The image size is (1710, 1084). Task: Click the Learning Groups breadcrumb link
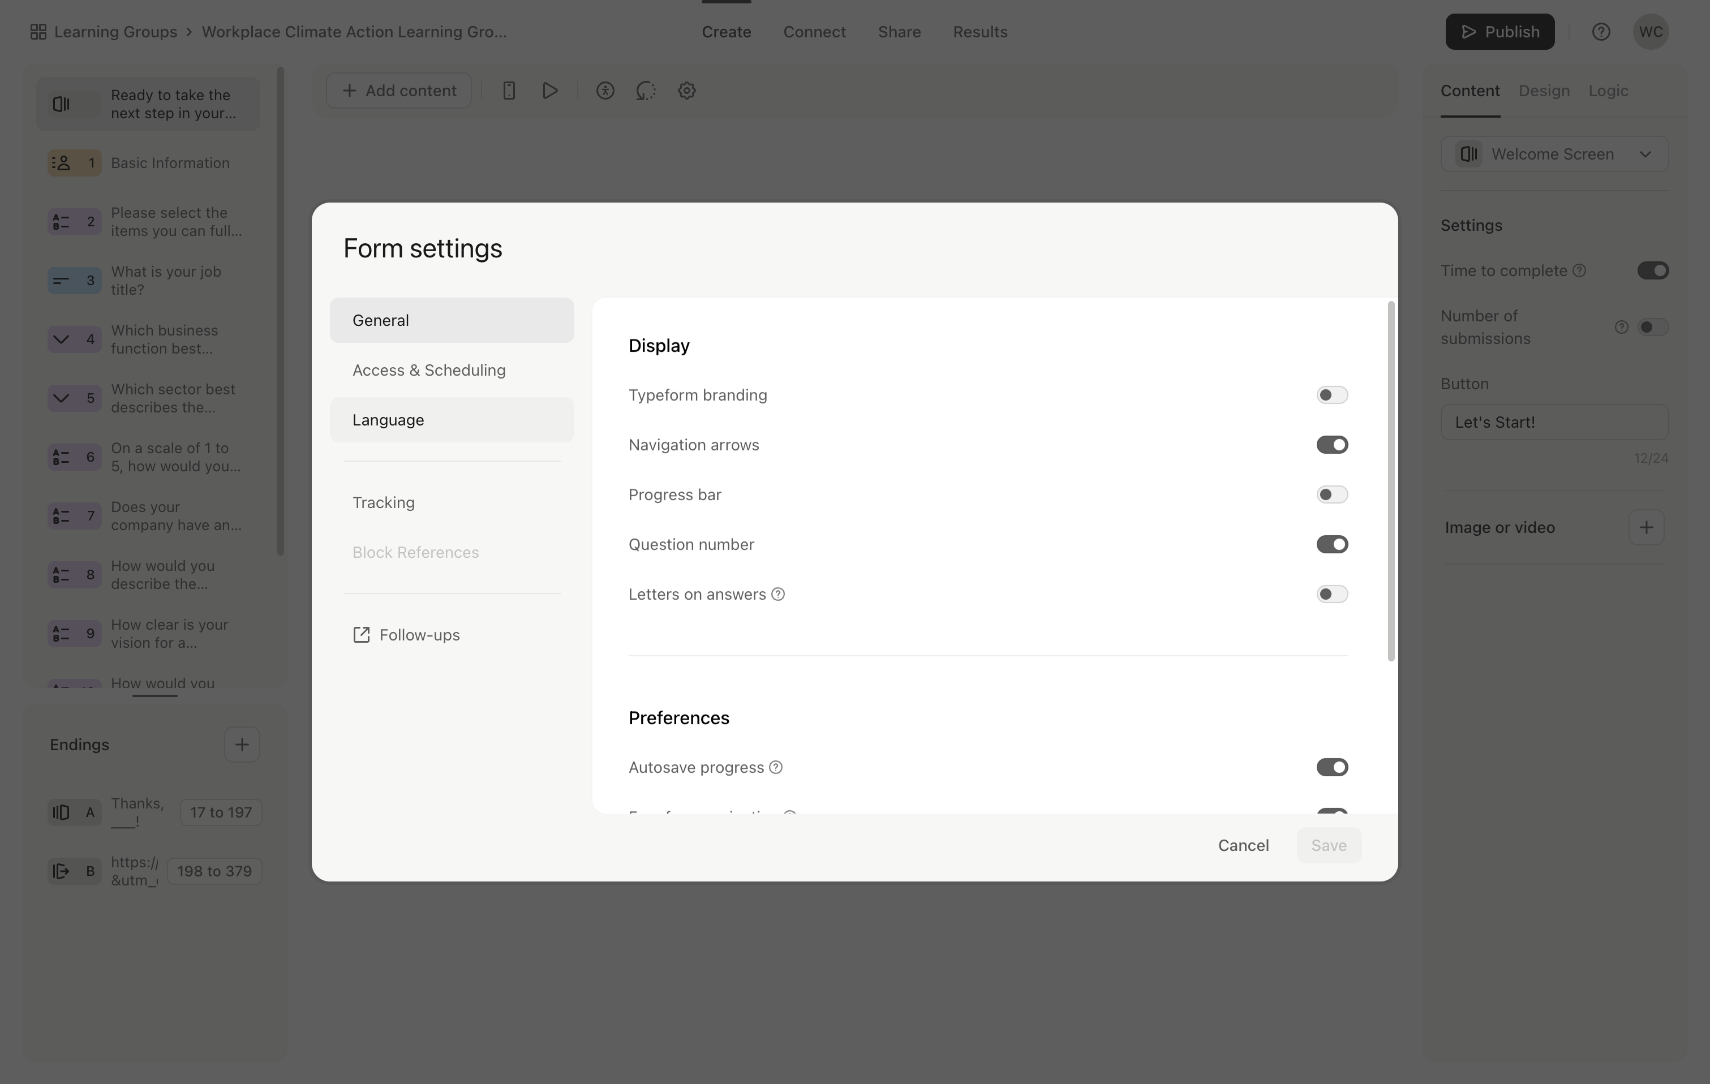116,32
